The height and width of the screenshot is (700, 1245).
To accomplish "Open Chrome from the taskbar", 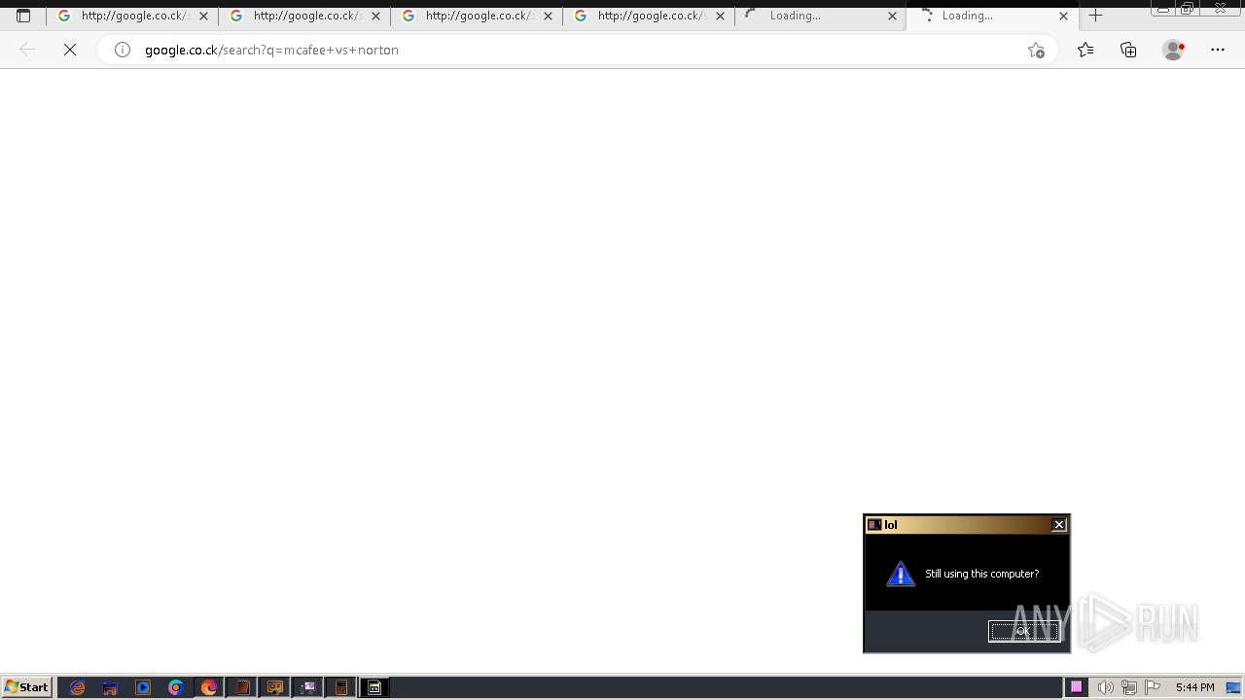I will point(176,687).
